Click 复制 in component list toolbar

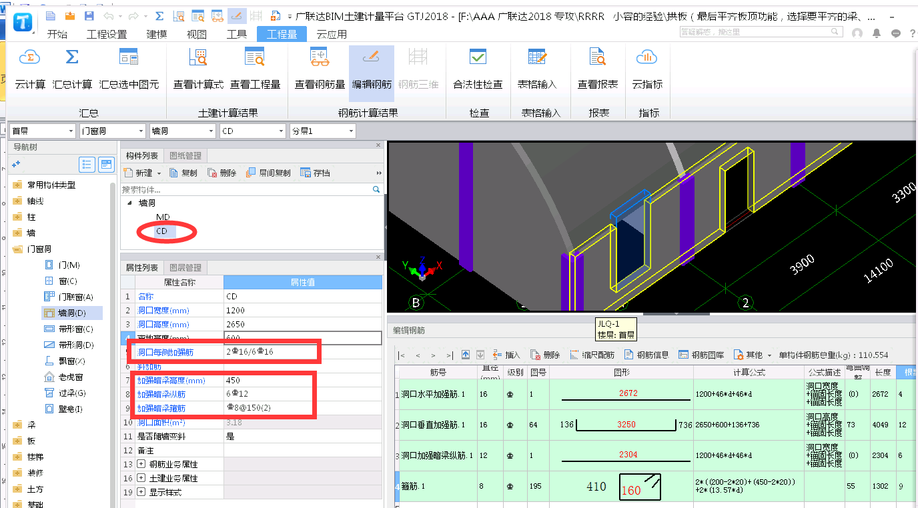coord(183,173)
